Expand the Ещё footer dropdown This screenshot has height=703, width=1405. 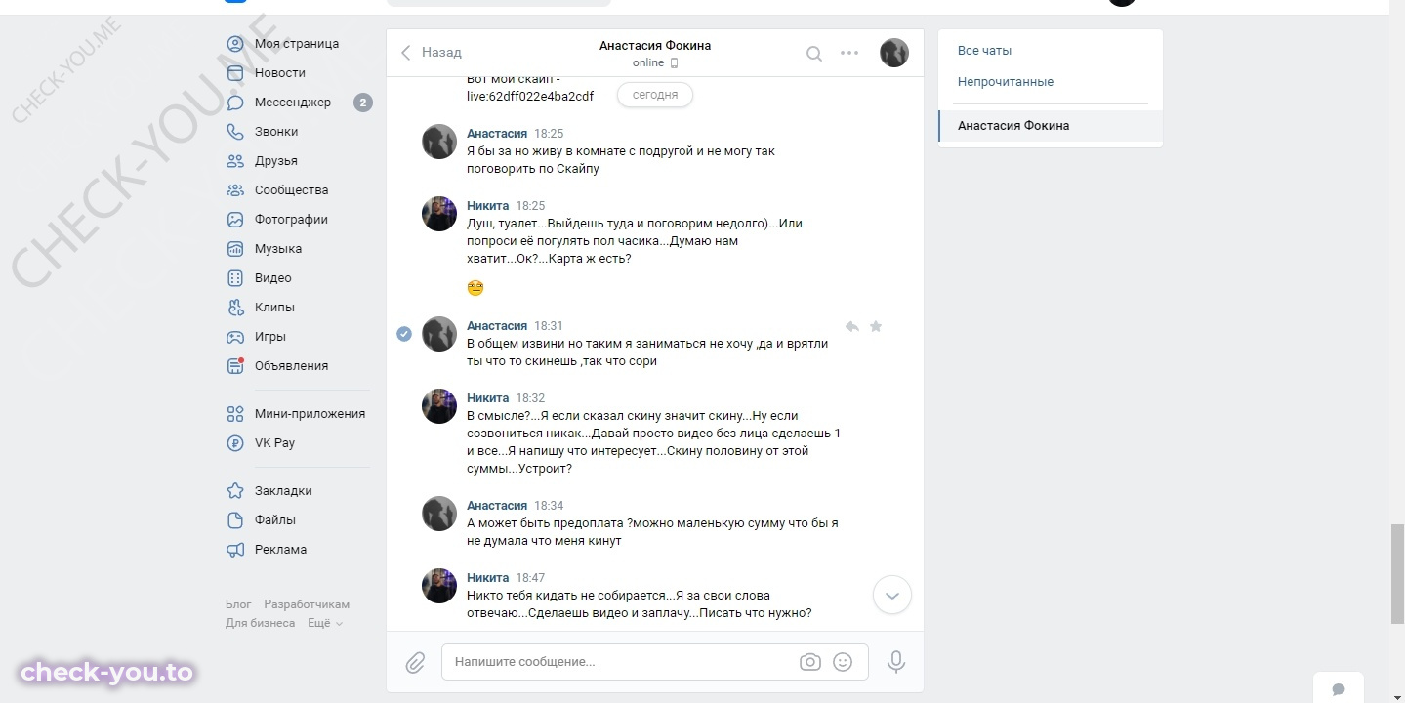tap(325, 623)
